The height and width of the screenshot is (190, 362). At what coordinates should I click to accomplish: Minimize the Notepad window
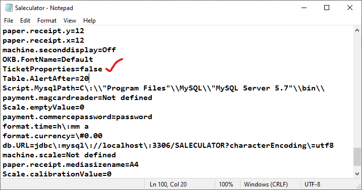[304, 8]
